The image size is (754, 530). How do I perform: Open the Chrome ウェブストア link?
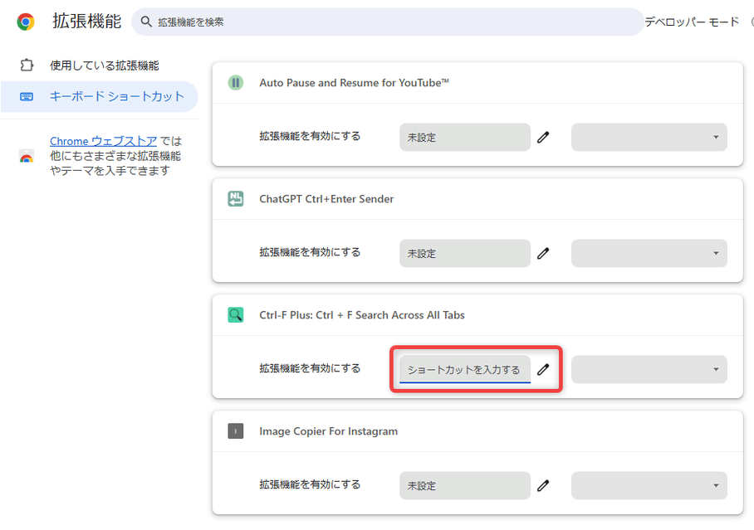click(x=104, y=141)
